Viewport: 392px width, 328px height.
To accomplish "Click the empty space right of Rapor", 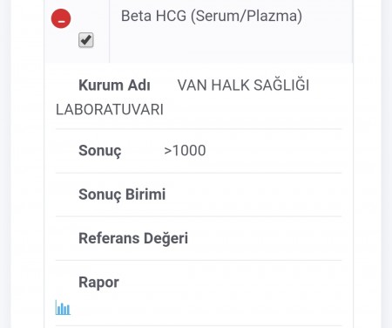I will click(229, 283).
